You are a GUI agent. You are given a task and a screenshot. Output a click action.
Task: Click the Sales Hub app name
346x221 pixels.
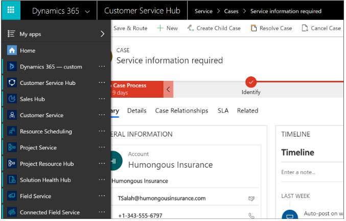point(32,99)
